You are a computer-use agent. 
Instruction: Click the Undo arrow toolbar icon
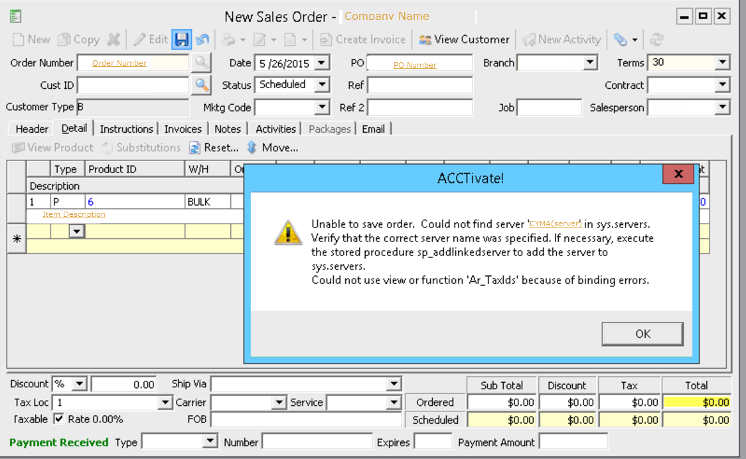(202, 40)
